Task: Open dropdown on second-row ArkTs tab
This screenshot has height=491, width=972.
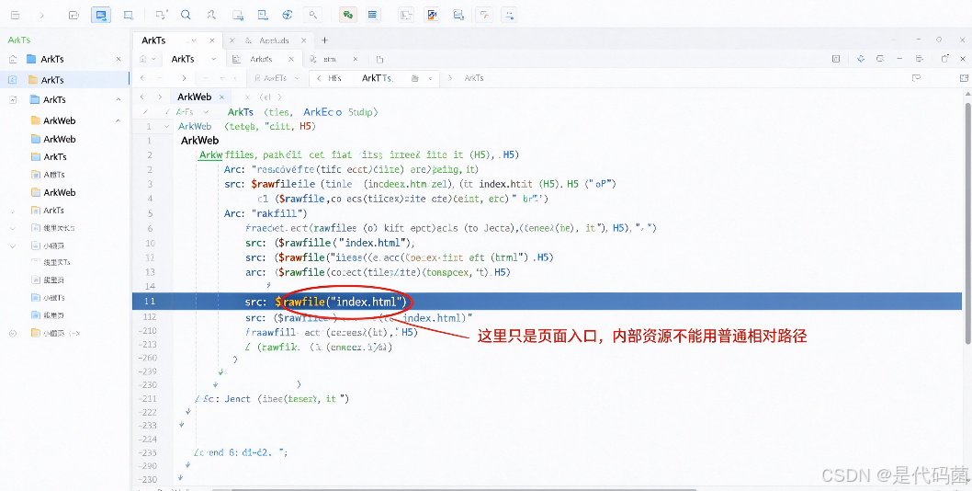Action: (x=214, y=60)
